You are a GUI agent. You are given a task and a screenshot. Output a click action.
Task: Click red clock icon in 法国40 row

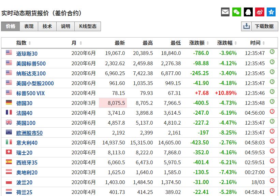pyautogui.click(x=272, y=111)
